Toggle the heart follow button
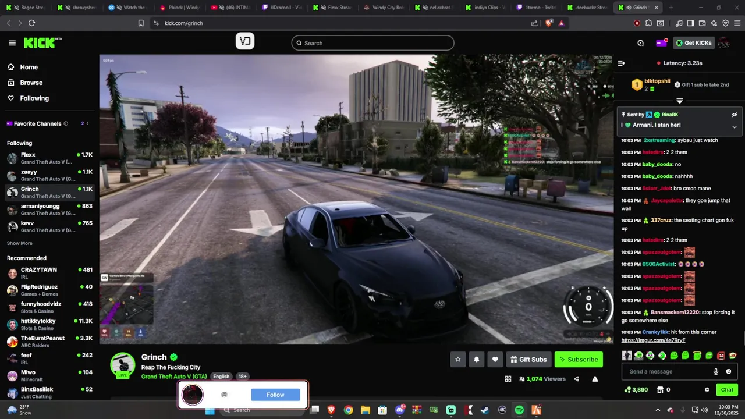Viewport: 745px width, 419px height. pyautogui.click(x=495, y=360)
